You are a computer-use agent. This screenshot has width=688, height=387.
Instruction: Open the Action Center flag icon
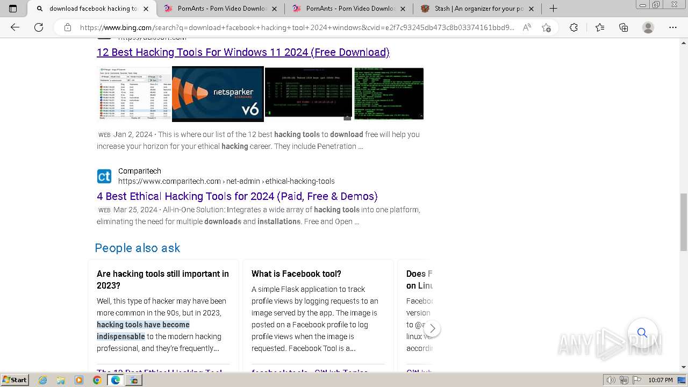tap(636, 380)
